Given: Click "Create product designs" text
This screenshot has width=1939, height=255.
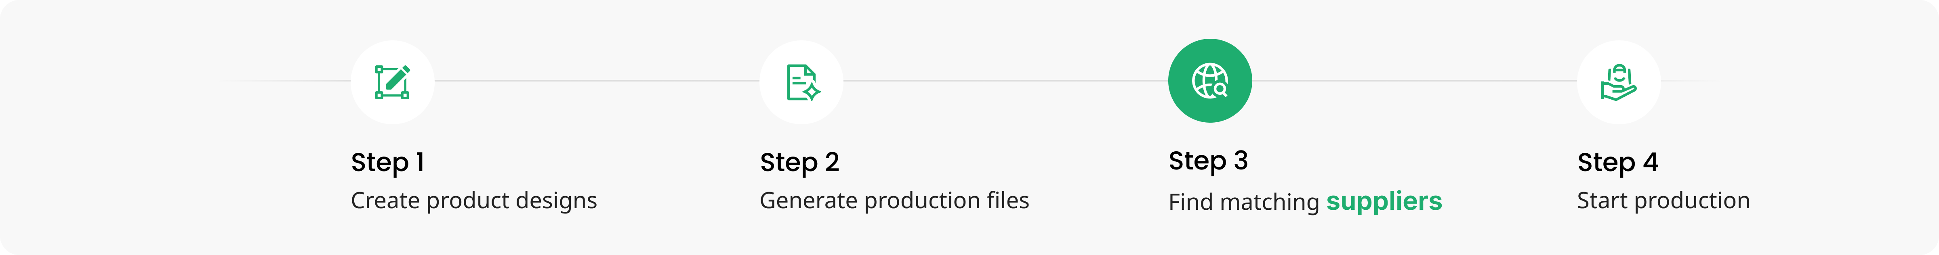Looking at the screenshot, I should tap(473, 201).
